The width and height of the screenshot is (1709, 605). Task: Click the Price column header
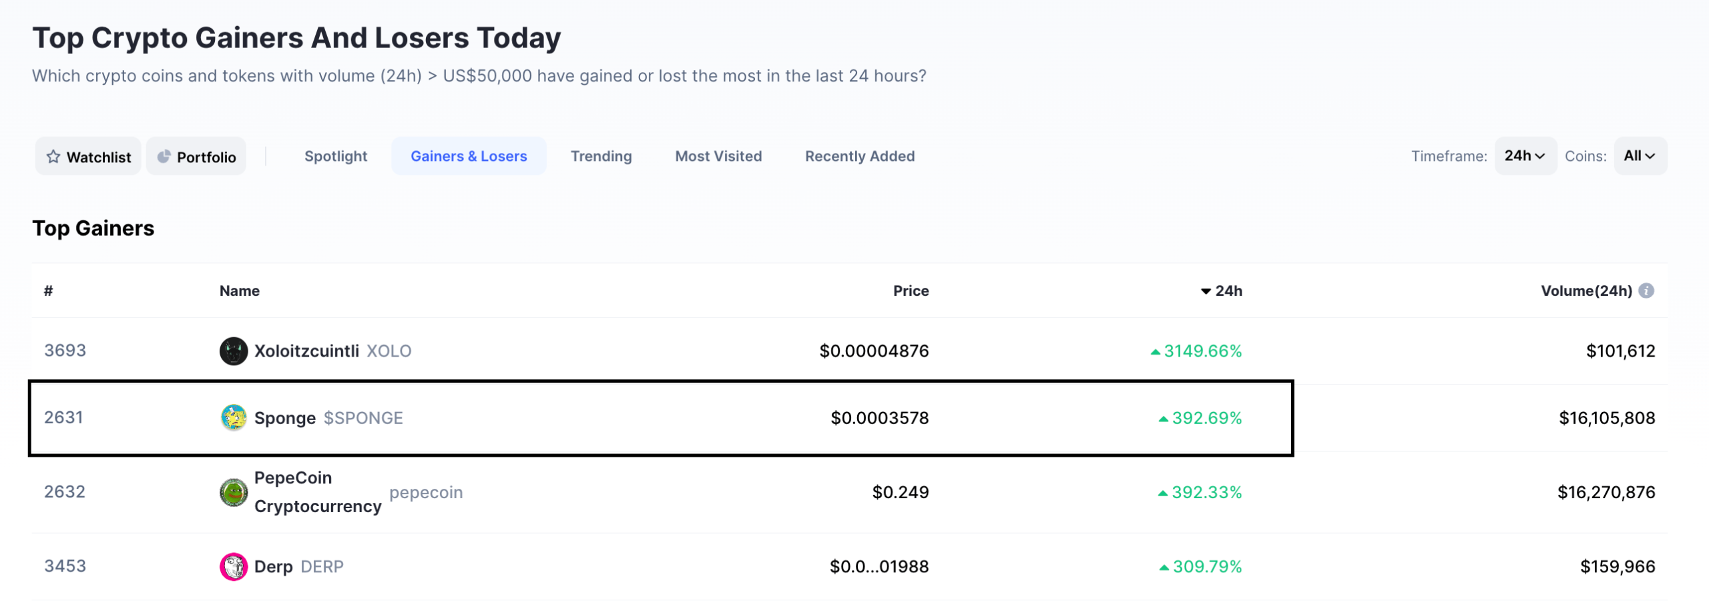911,290
